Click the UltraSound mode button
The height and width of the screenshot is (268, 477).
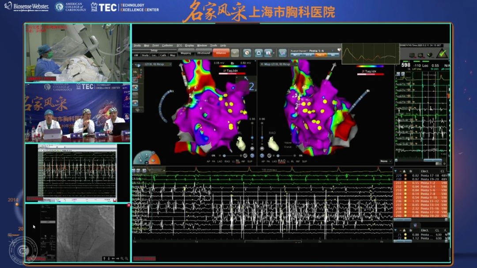pos(203,53)
